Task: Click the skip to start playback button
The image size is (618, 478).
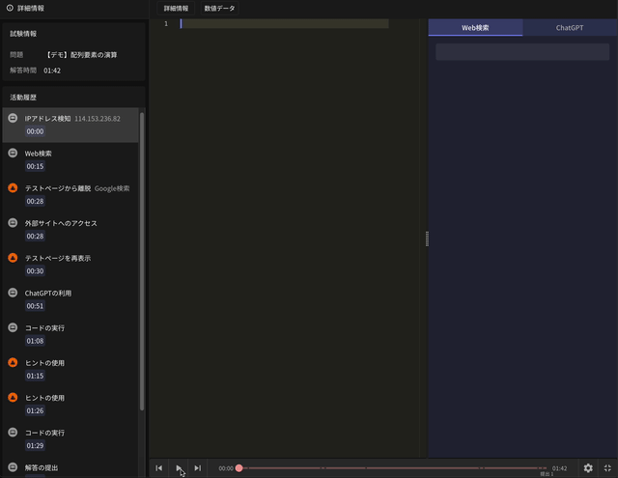Action: coord(159,468)
